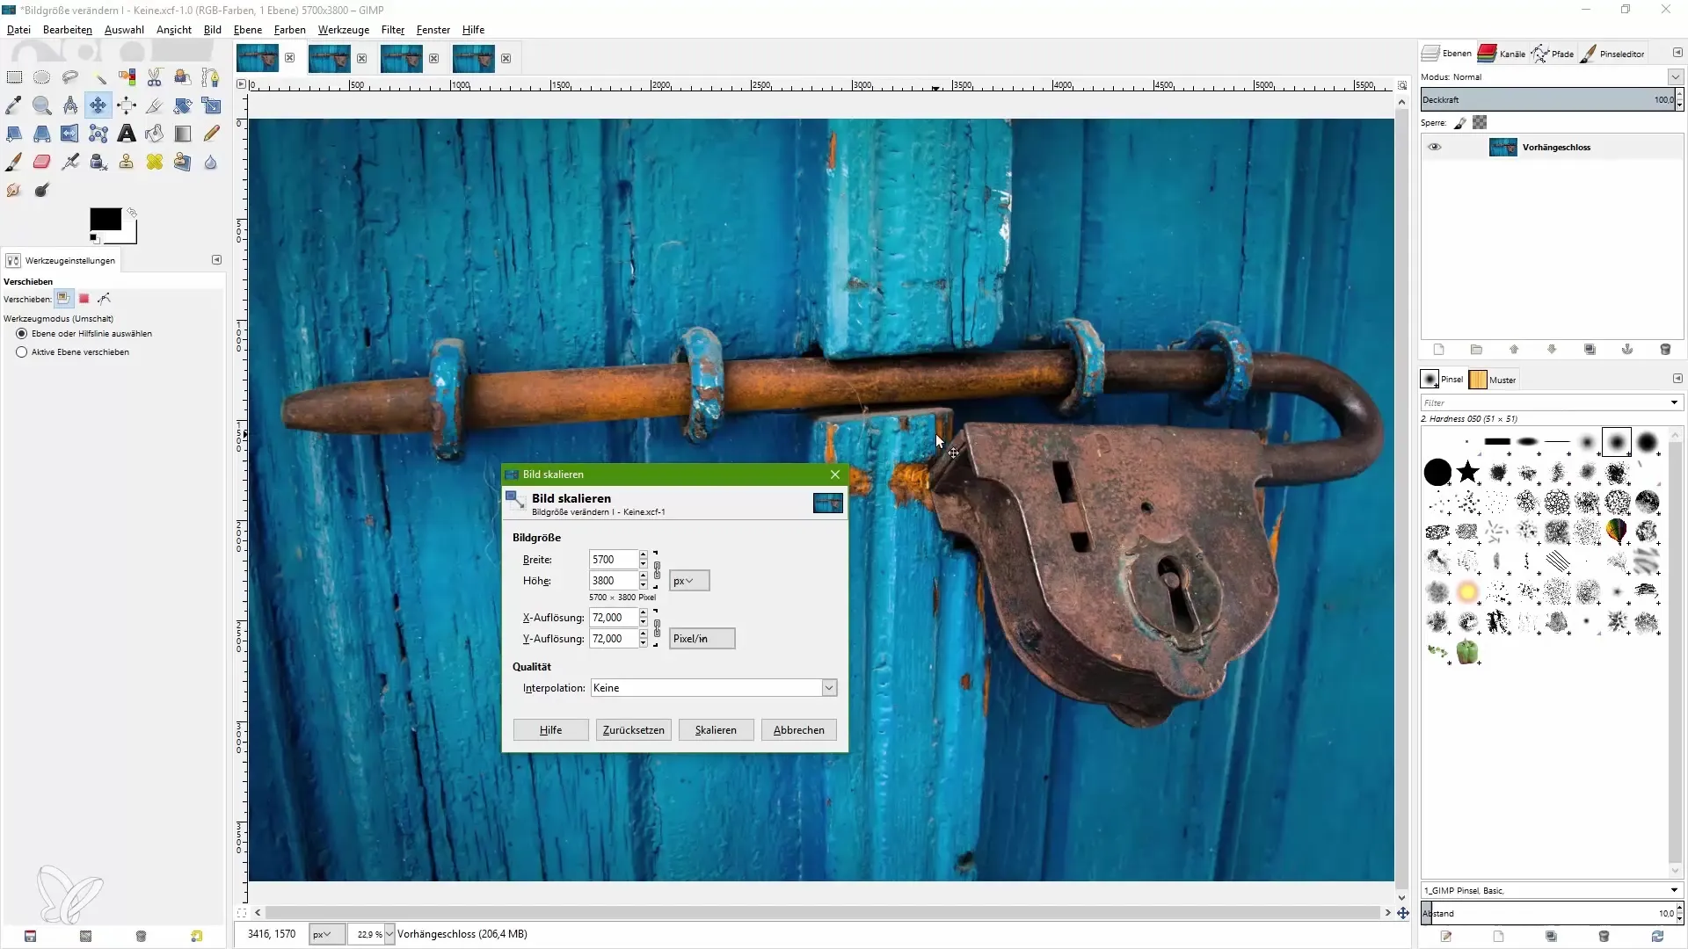
Task: Open the Farben menu
Action: [290, 30]
